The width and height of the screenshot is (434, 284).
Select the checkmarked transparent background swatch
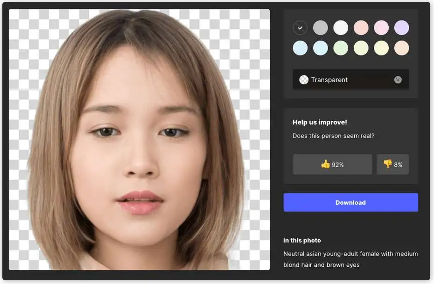300,28
